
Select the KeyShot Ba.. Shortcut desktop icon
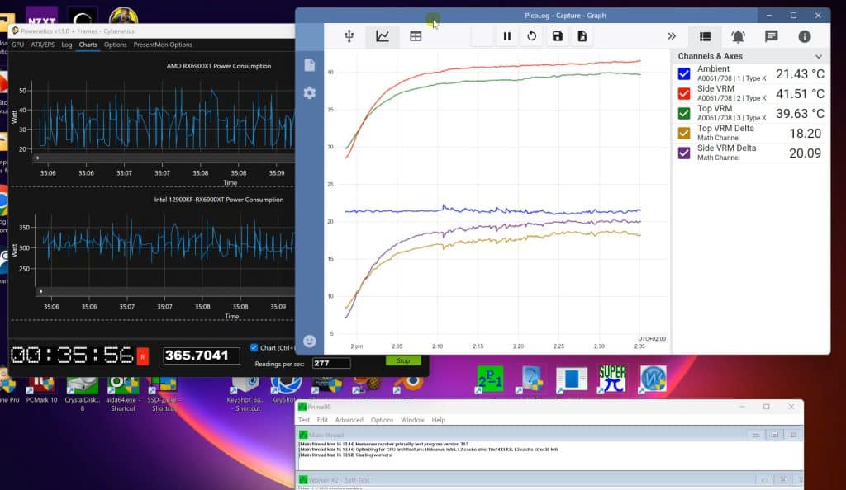point(245,394)
